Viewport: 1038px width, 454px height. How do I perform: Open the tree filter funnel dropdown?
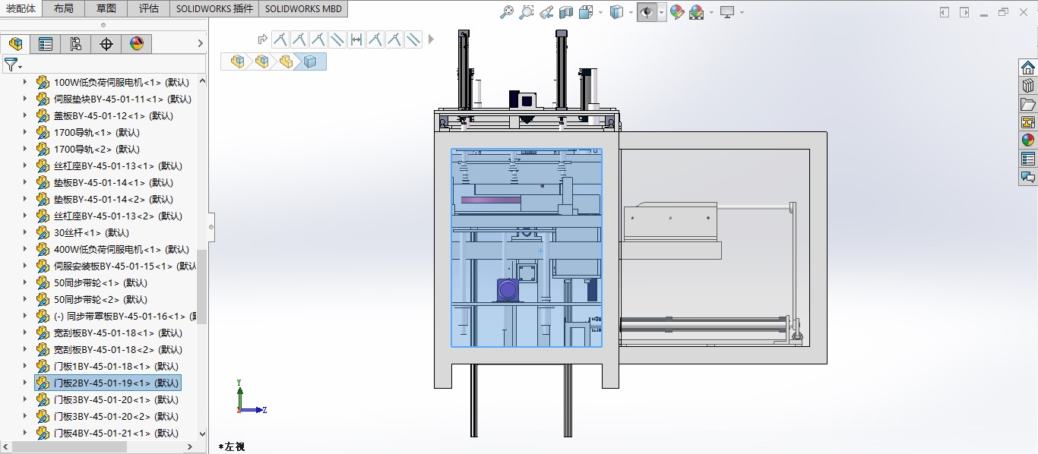[x=13, y=65]
